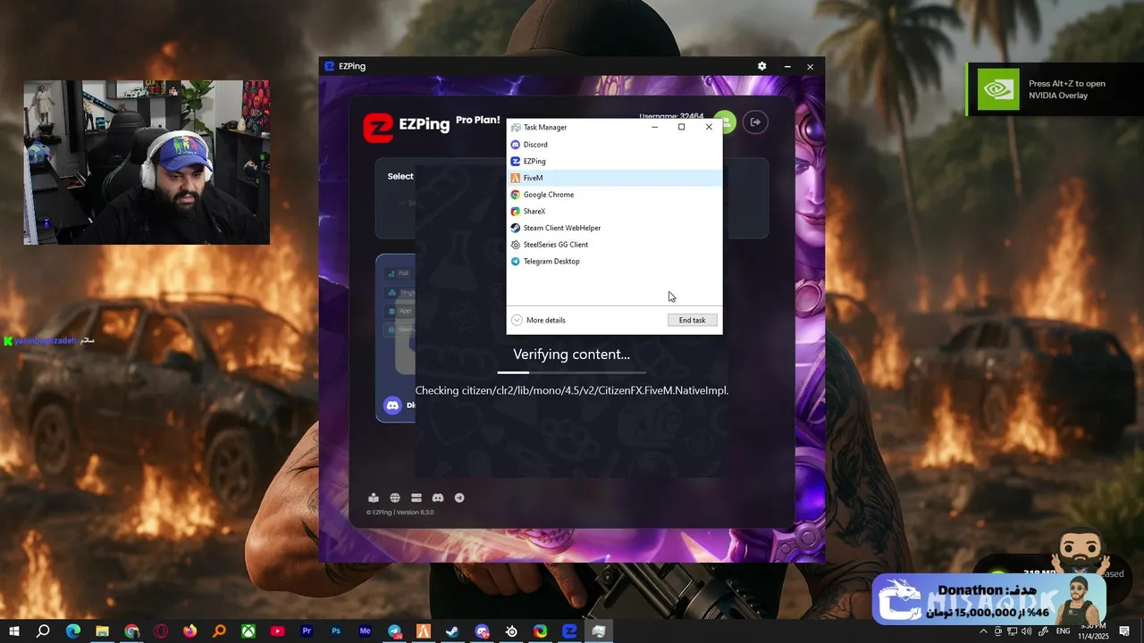Image resolution: width=1144 pixels, height=643 pixels.
Task: Open YouTube app from taskbar
Action: coord(277,631)
